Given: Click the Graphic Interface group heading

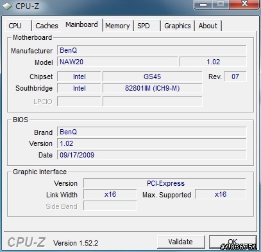Looking at the screenshot, I should (x=40, y=172).
